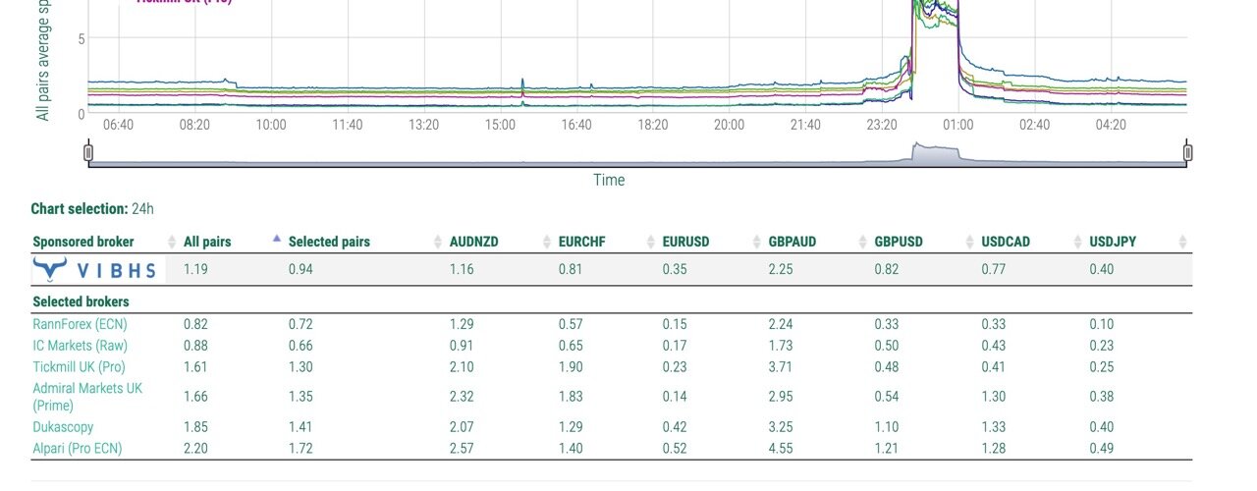The image size is (1257, 491).
Task: Click the GBPUSD column header
Action: tap(899, 242)
